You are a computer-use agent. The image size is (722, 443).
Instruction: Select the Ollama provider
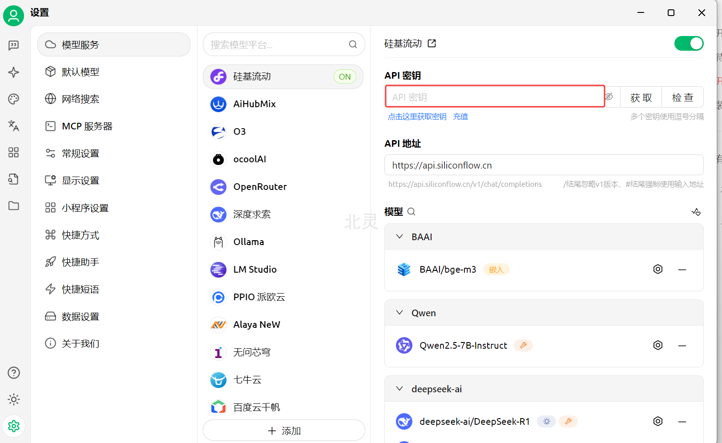[283, 242]
